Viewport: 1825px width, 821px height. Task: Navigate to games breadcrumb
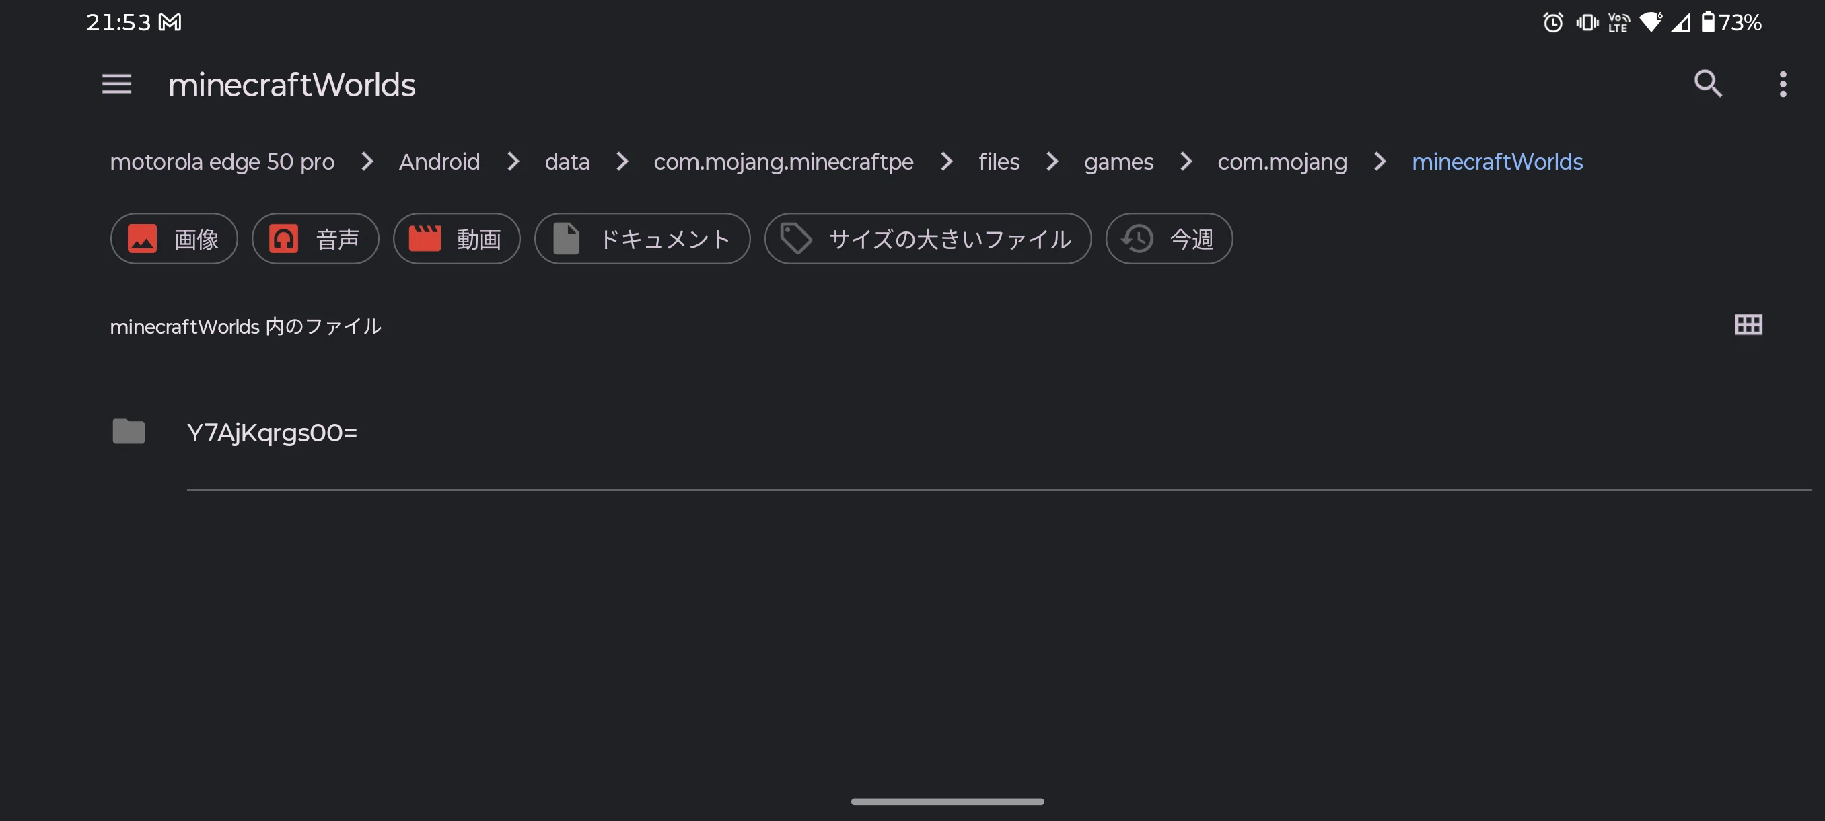[1118, 162]
